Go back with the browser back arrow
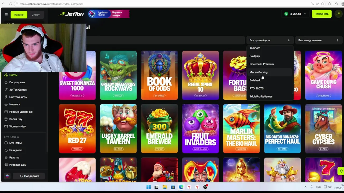 click(3, 4)
